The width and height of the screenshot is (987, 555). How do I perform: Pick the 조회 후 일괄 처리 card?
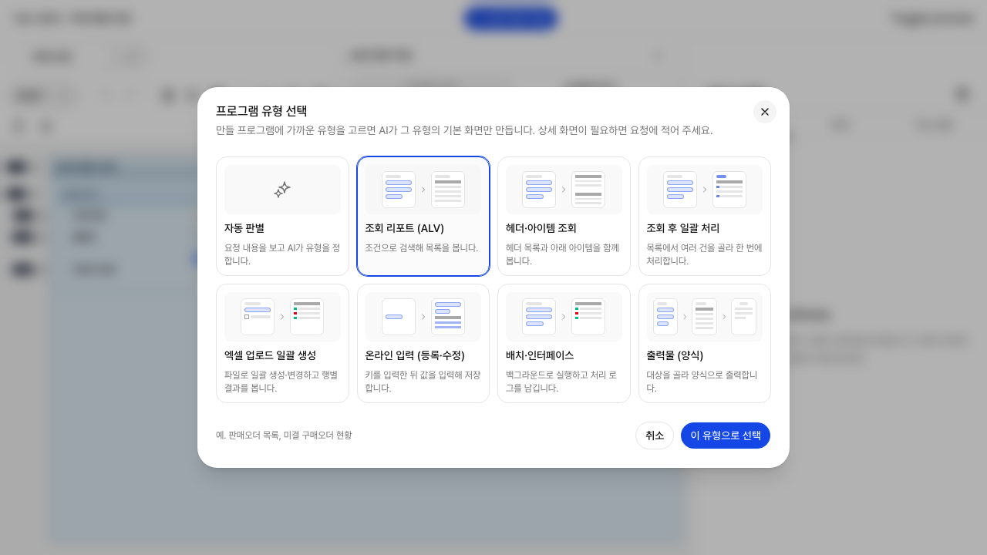(x=705, y=216)
